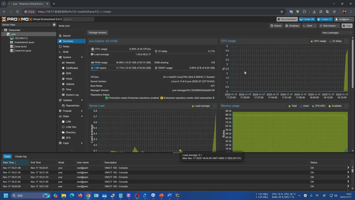Click the Package versions button
The image size is (355, 200).
click(x=98, y=33)
